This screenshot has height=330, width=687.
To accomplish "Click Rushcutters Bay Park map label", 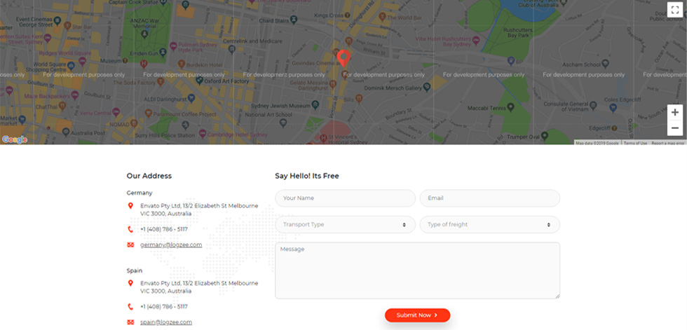I will [x=517, y=33].
